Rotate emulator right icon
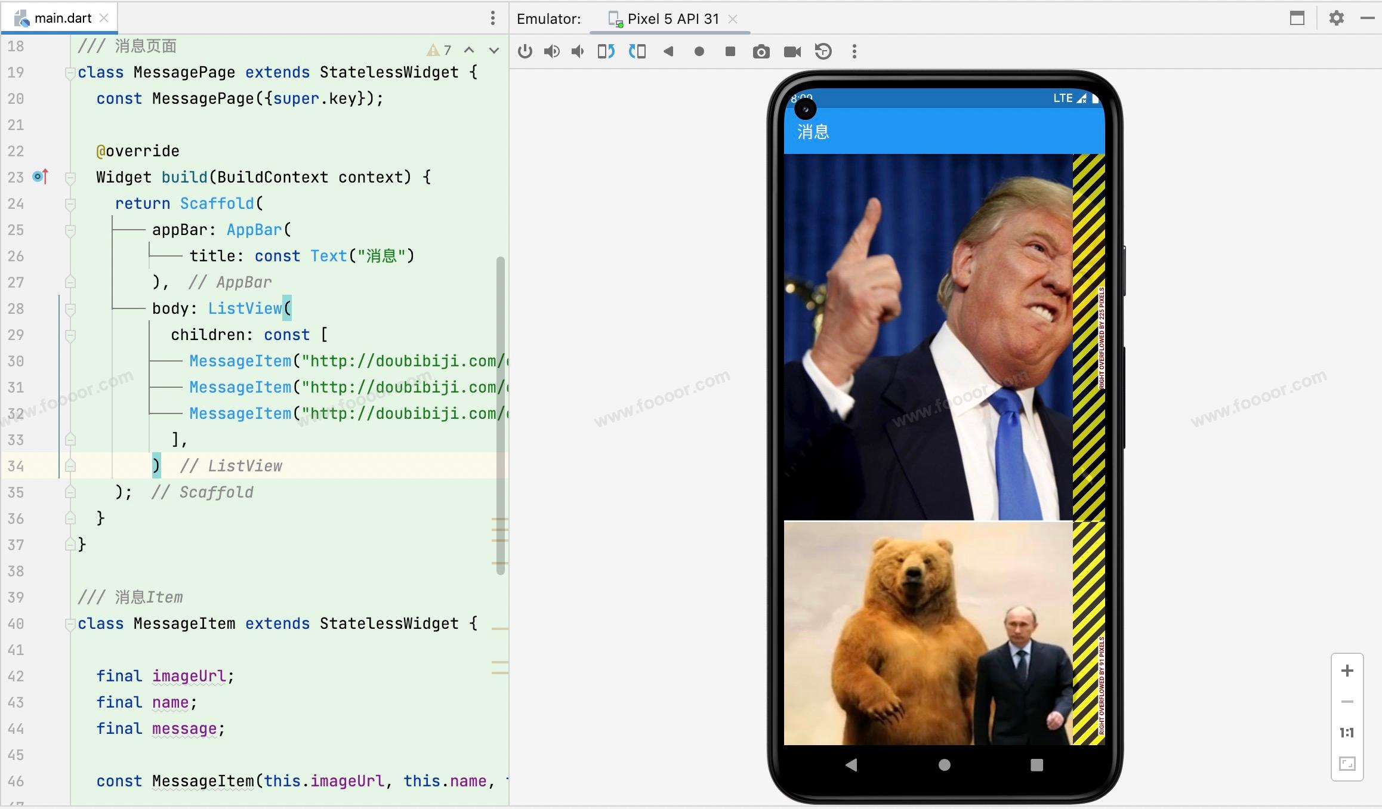1382x809 pixels. click(637, 51)
